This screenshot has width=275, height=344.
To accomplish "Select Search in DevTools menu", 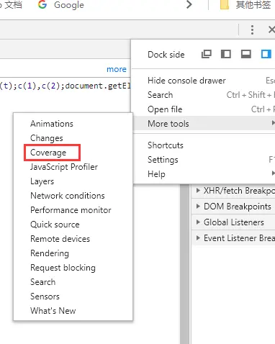I will 204,95.
